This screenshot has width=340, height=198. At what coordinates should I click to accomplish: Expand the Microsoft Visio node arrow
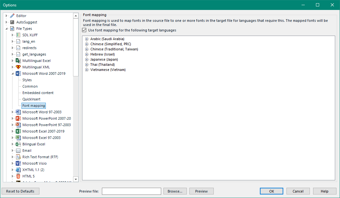pyautogui.click(x=12, y=163)
